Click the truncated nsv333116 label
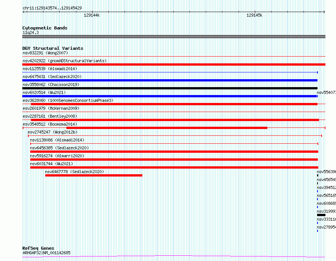This screenshot has height=261, width=336. (326, 219)
